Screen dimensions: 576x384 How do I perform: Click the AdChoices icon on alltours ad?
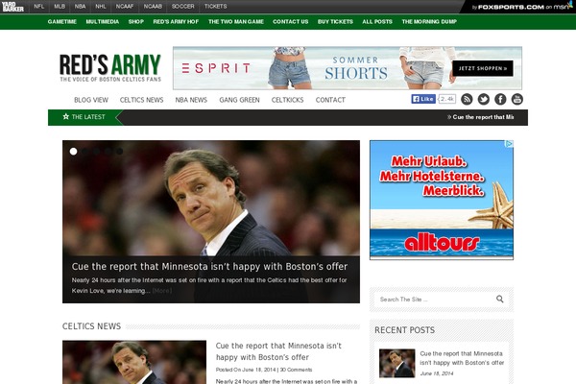tap(509, 144)
